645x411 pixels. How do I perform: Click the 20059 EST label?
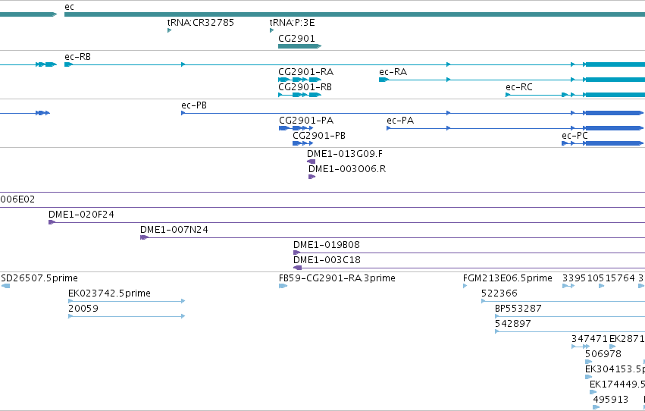(83, 309)
